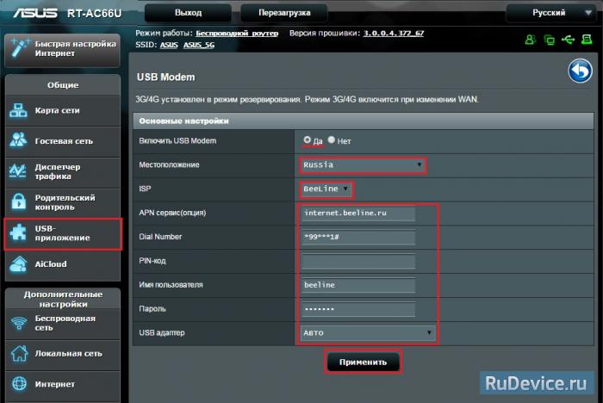
Task: Click the APN сервис input field
Action: point(358,213)
